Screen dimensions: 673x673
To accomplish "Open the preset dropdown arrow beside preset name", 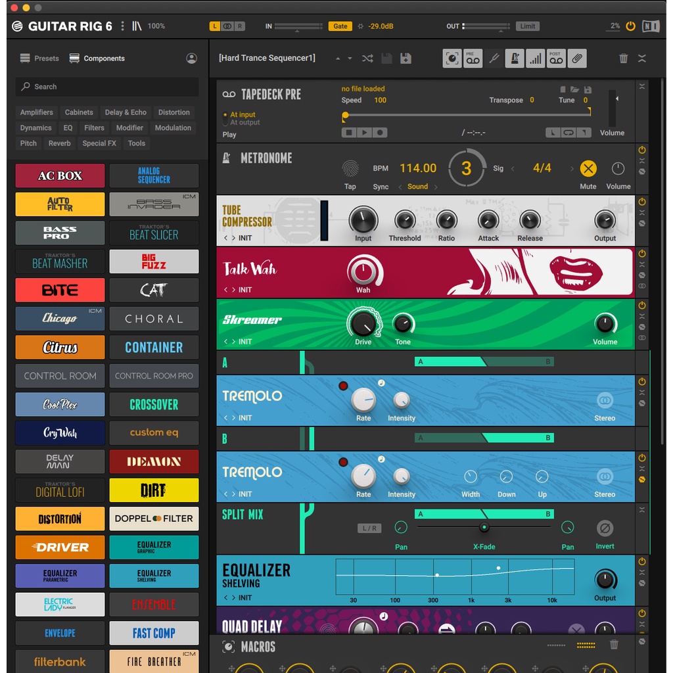I will (350, 58).
